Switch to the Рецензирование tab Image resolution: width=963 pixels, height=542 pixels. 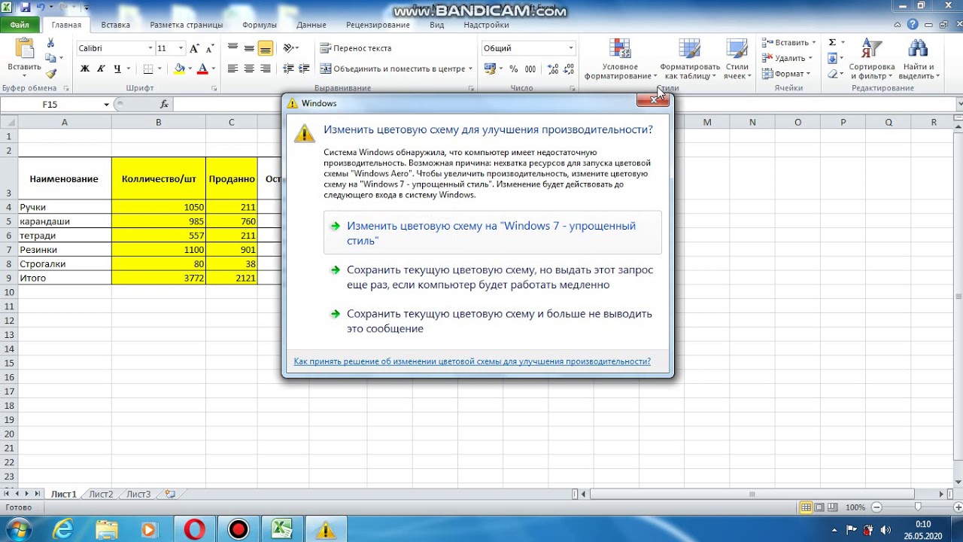pos(378,25)
